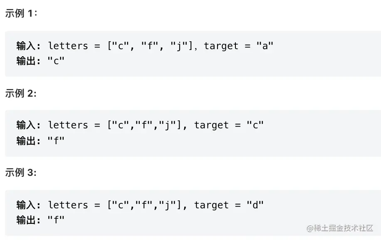The height and width of the screenshot is (240, 381).
Task: Click the target value "d" in example 3
Action: tap(255, 205)
